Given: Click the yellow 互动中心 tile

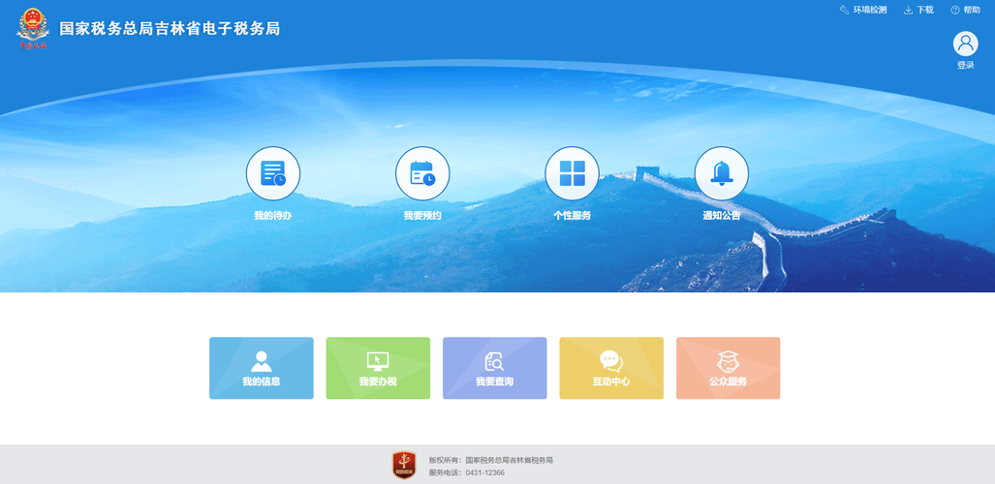Looking at the screenshot, I should click(611, 368).
